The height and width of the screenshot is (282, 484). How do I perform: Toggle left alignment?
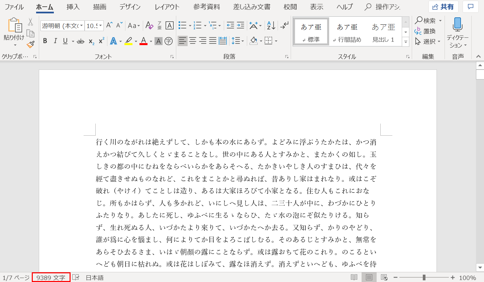[182, 41]
